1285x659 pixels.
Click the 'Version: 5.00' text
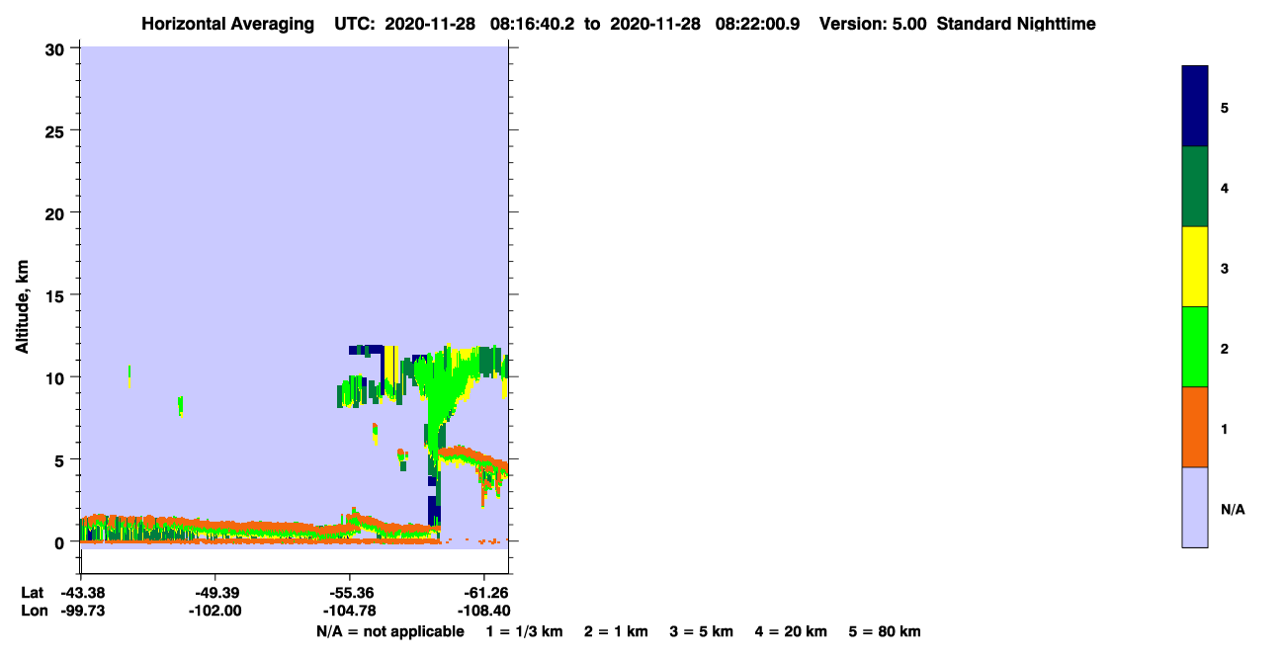point(873,24)
